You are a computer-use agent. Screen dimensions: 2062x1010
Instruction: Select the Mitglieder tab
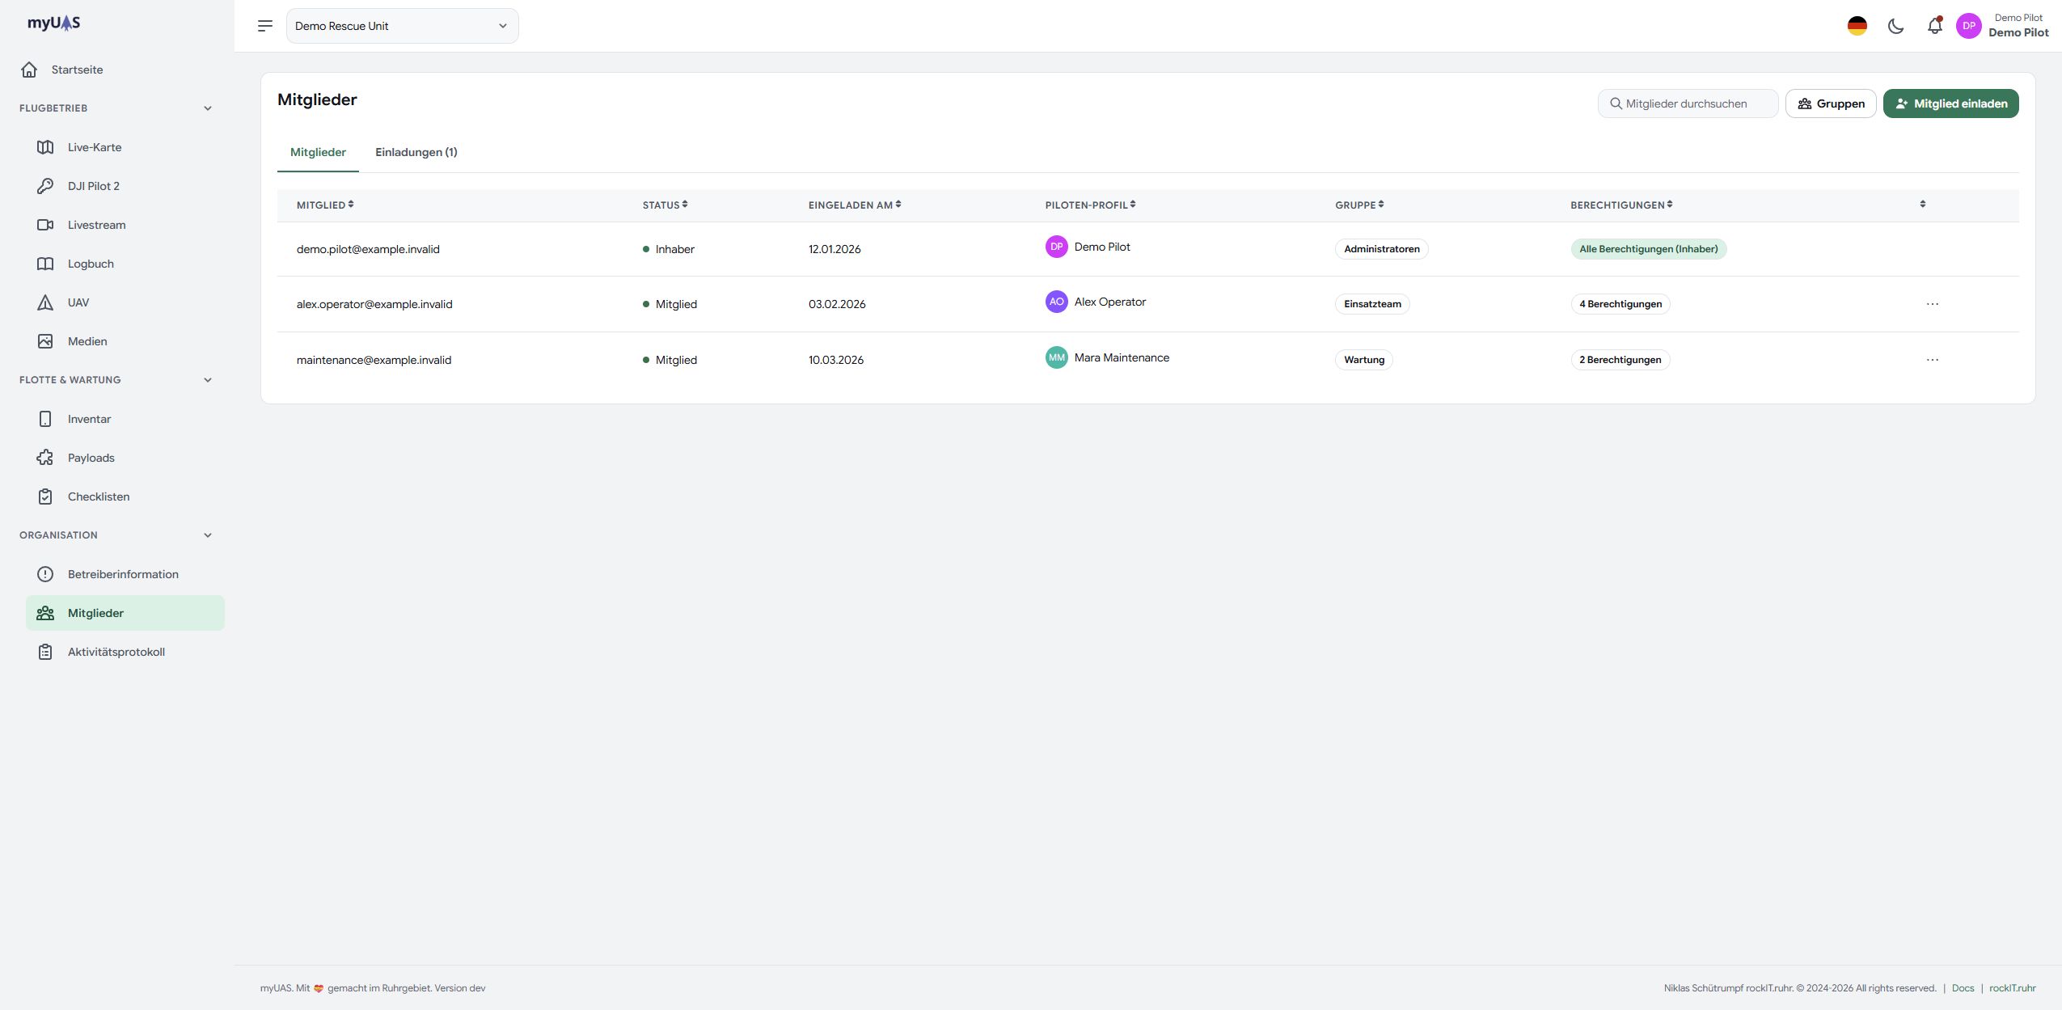[318, 152]
